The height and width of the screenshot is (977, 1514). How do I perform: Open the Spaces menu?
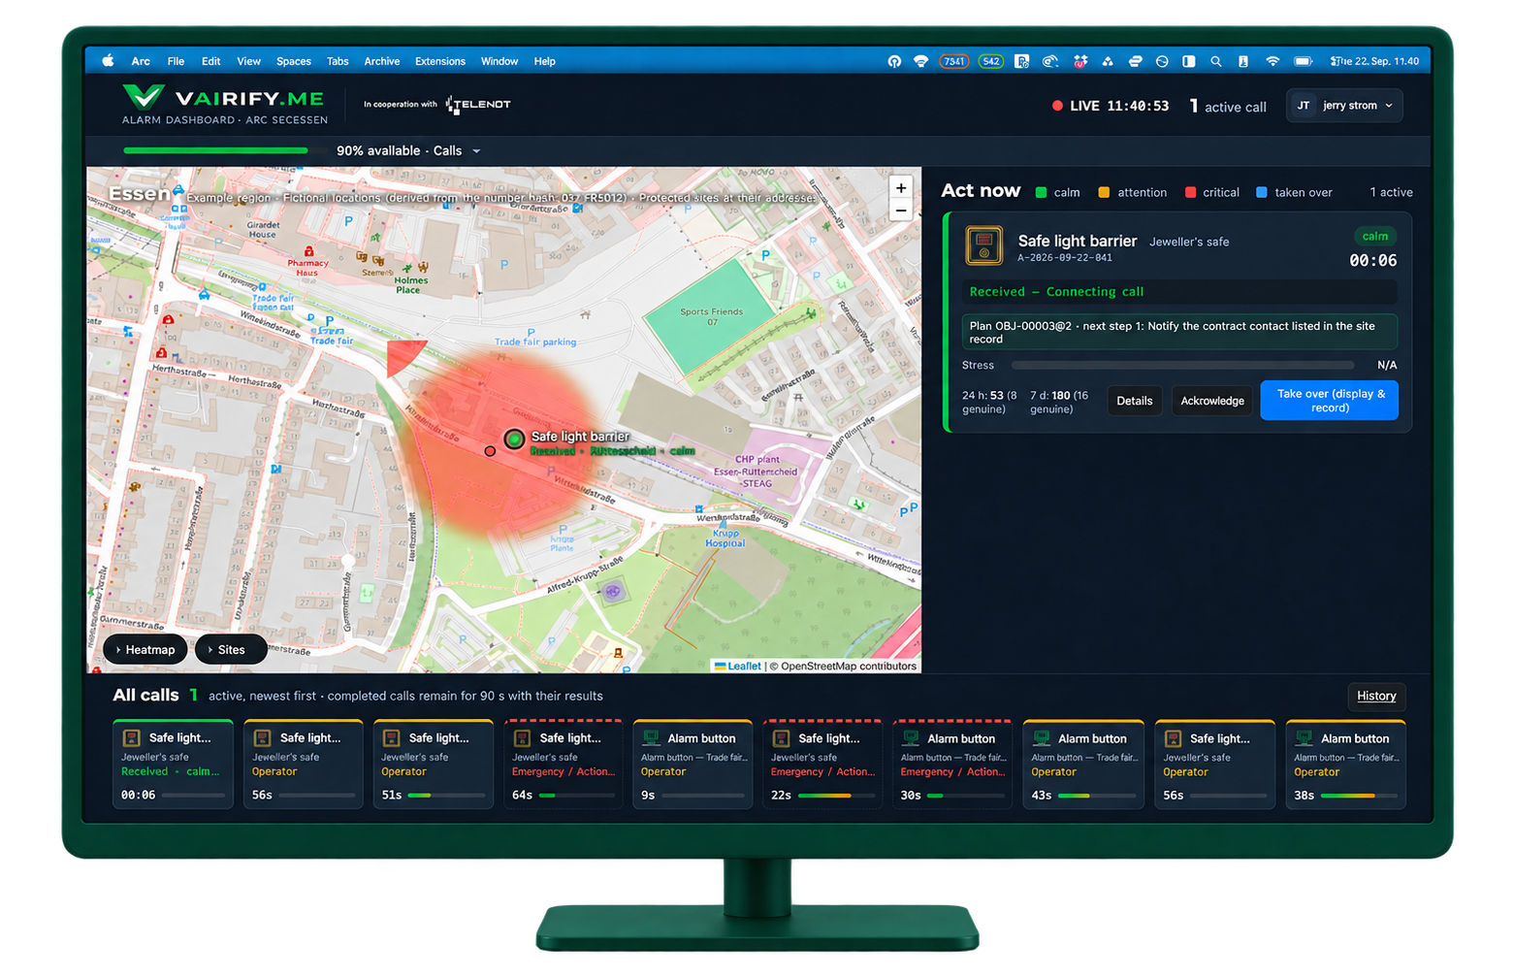pyautogui.click(x=293, y=61)
